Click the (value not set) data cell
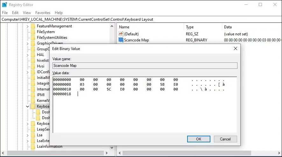Viewport: 282px width, 157px height. [x=236, y=34]
